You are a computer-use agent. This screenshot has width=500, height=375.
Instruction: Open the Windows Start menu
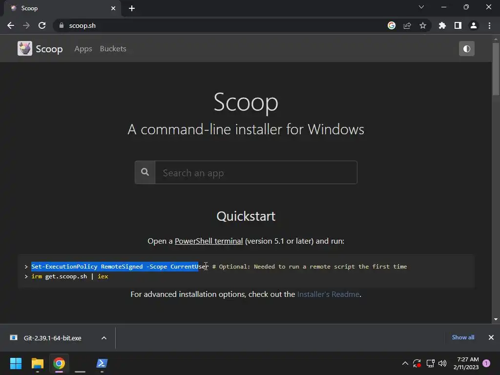[x=16, y=363]
